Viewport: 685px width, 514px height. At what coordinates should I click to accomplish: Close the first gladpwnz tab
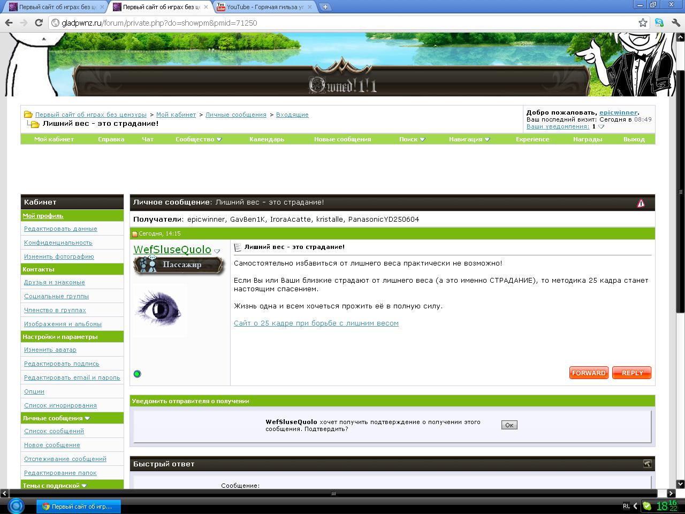[x=102, y=7]
